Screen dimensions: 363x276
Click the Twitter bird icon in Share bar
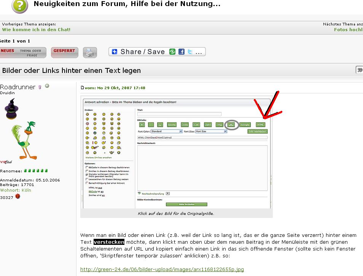pyautogui.click(x=190, y=52)
